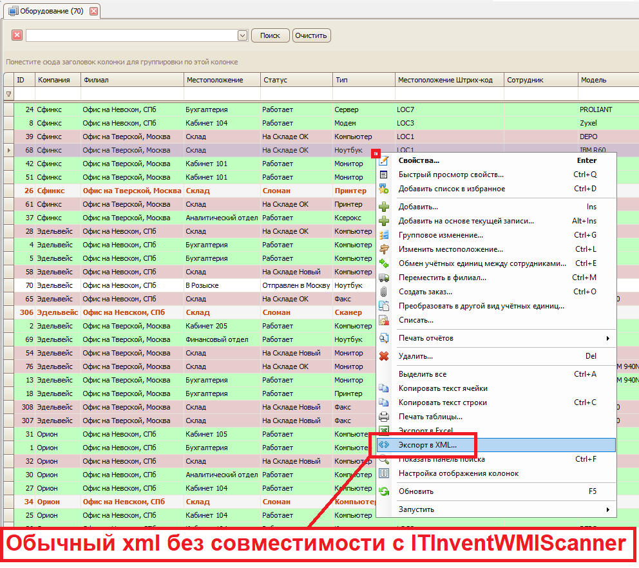The image size is (639, 568).
Task: Click the Копировать текст строки copy icon
Action: point(383,402)
